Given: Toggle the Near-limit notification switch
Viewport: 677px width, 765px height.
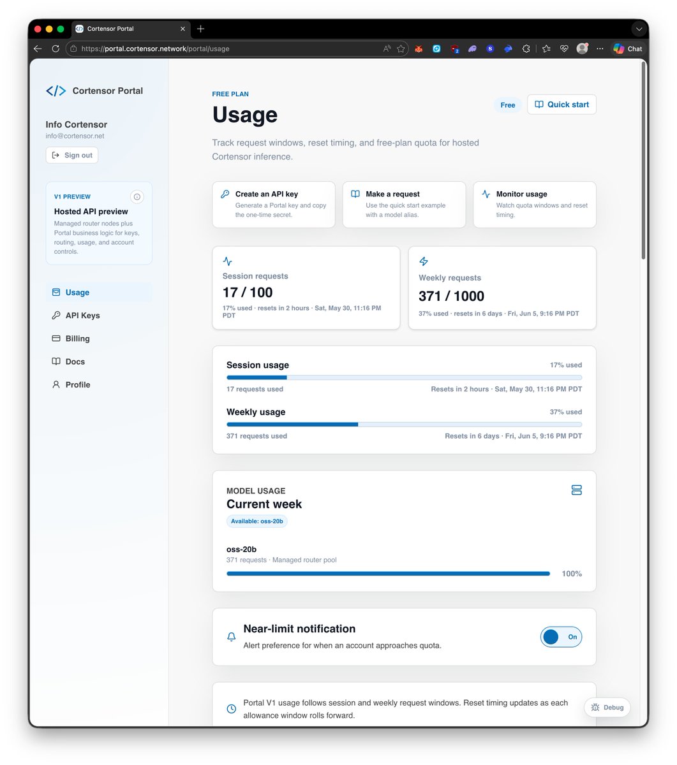Looking at the screenshot, I should (561, 637).
